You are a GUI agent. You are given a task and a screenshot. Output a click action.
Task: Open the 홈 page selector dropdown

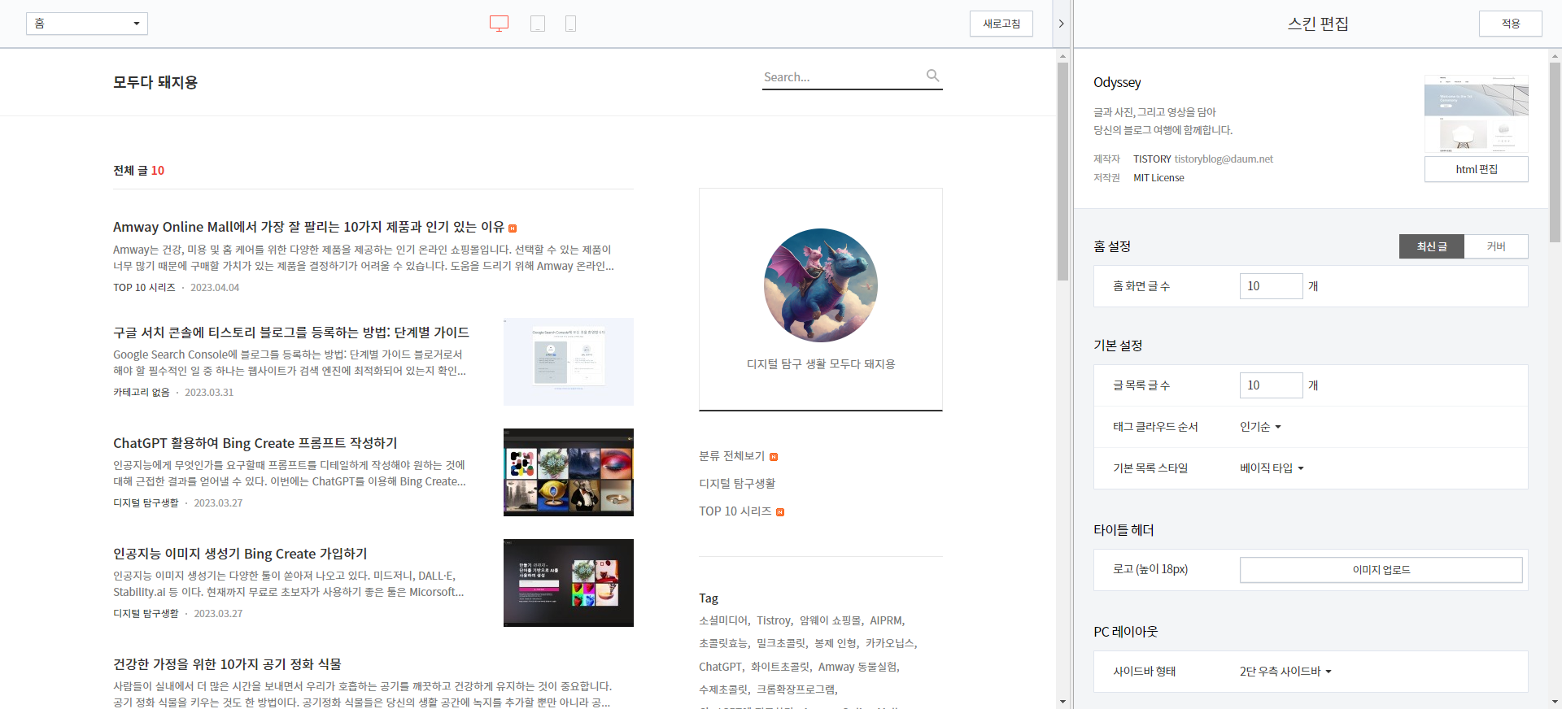[x=87, y=24]
